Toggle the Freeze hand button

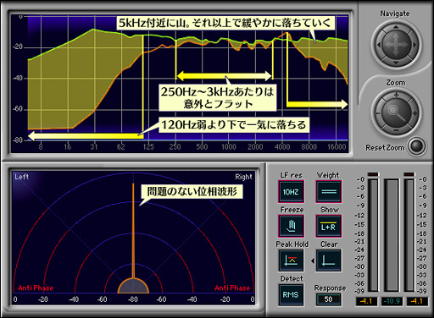click(292, 226)
